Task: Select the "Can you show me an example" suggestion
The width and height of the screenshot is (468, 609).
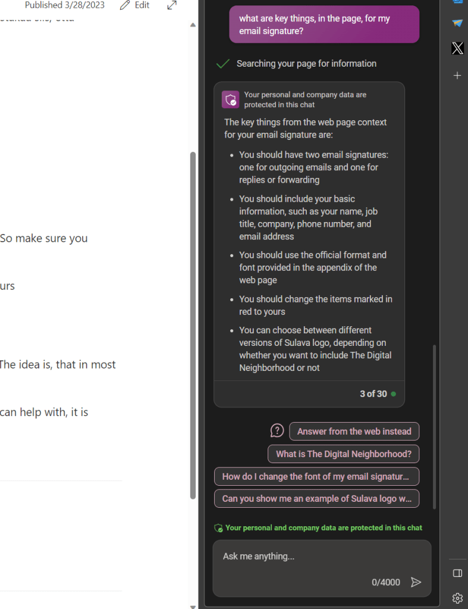Action: click(316, 499)
